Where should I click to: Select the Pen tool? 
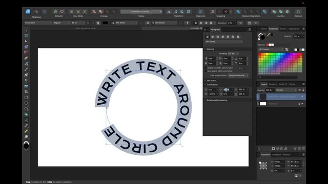click(x=26, y=58)
